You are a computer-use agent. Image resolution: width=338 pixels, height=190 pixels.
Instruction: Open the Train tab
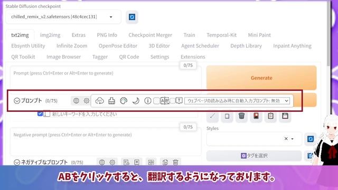tap(189, 35)
